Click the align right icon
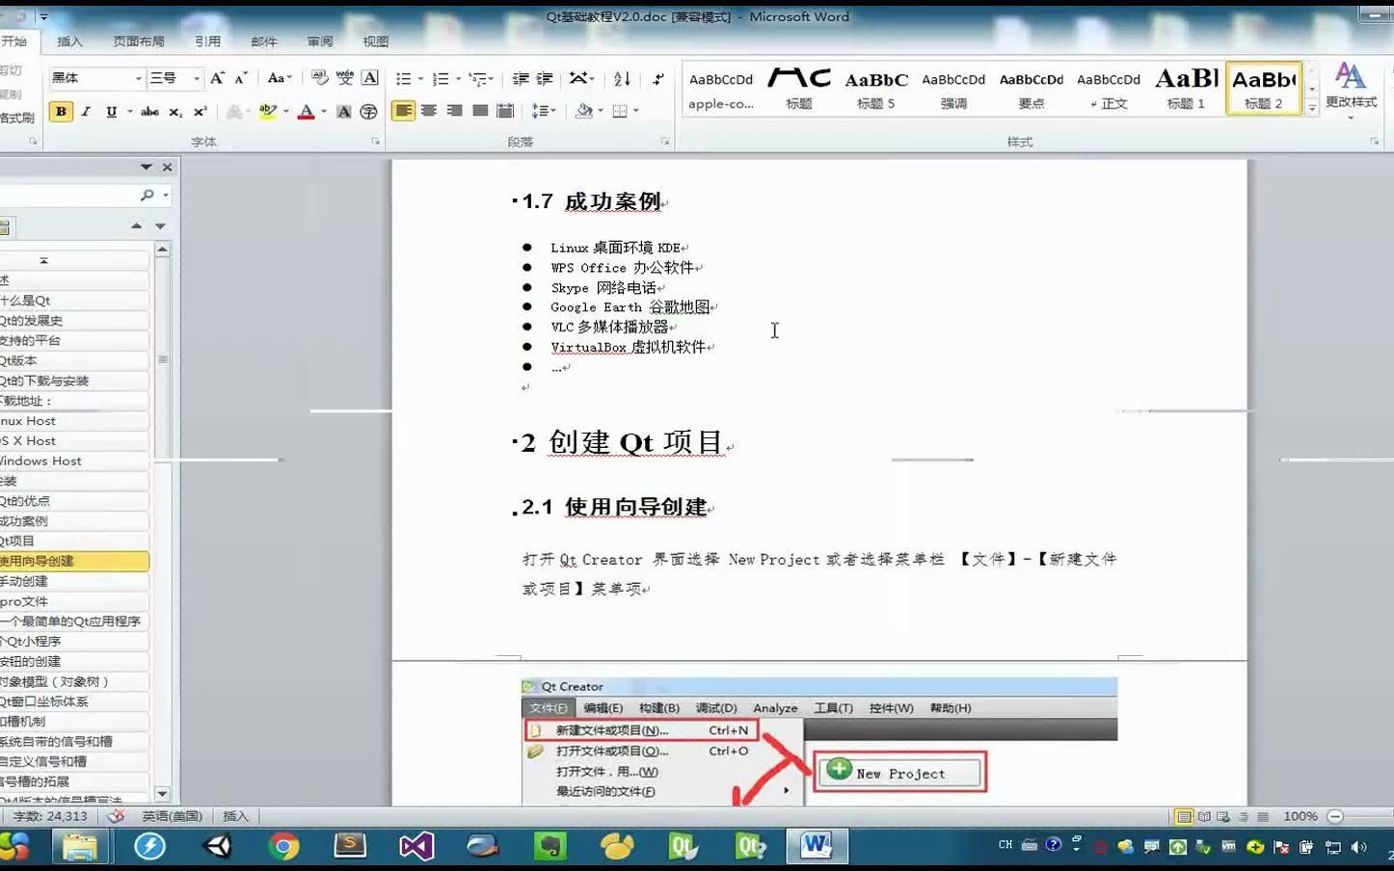The height and width of the screenshot is (871, 1394). point(454,111)
